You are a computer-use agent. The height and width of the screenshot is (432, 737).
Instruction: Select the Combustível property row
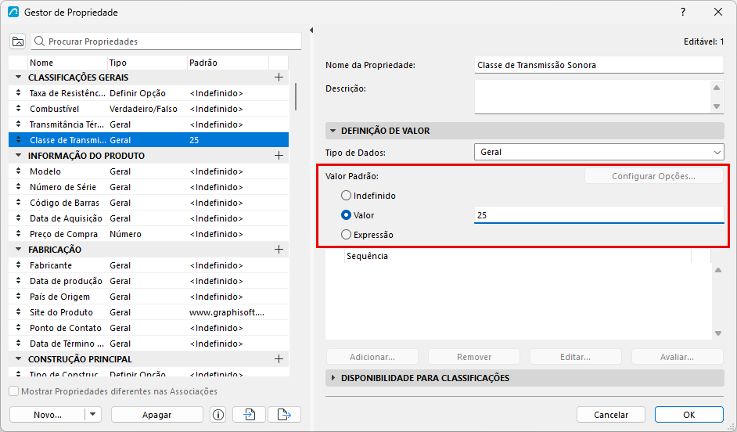[149, 109]
